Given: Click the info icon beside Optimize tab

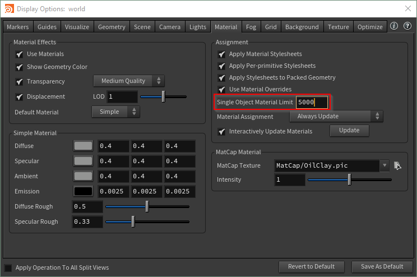Looking at the screenshot, I should point(393,26).
